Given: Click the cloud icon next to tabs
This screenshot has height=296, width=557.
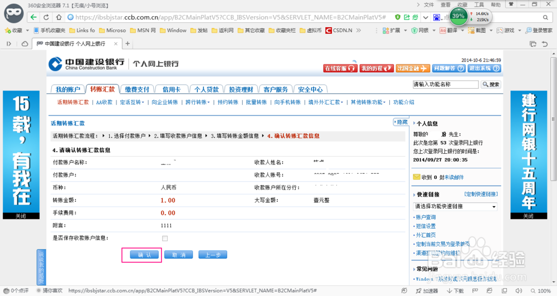Looking at the screenshot, I should (x=25, y=43).
